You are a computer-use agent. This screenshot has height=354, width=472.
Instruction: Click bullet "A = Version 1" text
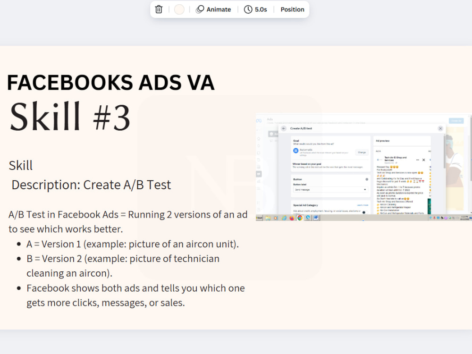[x=133, y=244]
